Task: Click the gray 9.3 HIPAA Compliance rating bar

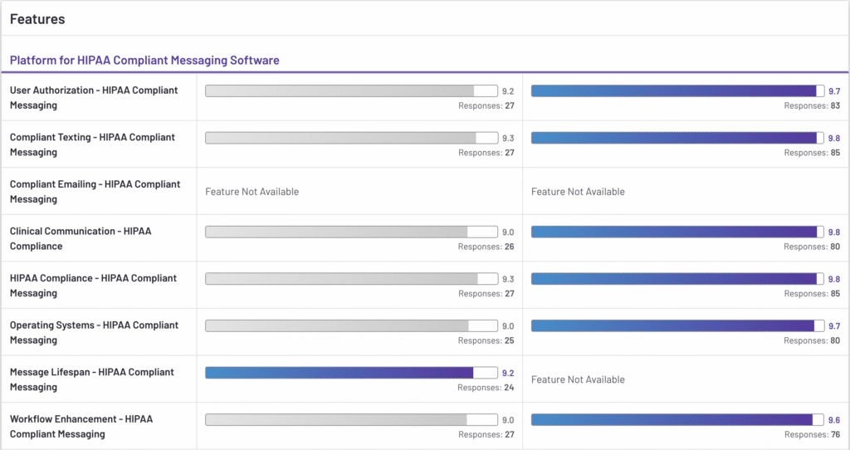Action: coord(351,279)
